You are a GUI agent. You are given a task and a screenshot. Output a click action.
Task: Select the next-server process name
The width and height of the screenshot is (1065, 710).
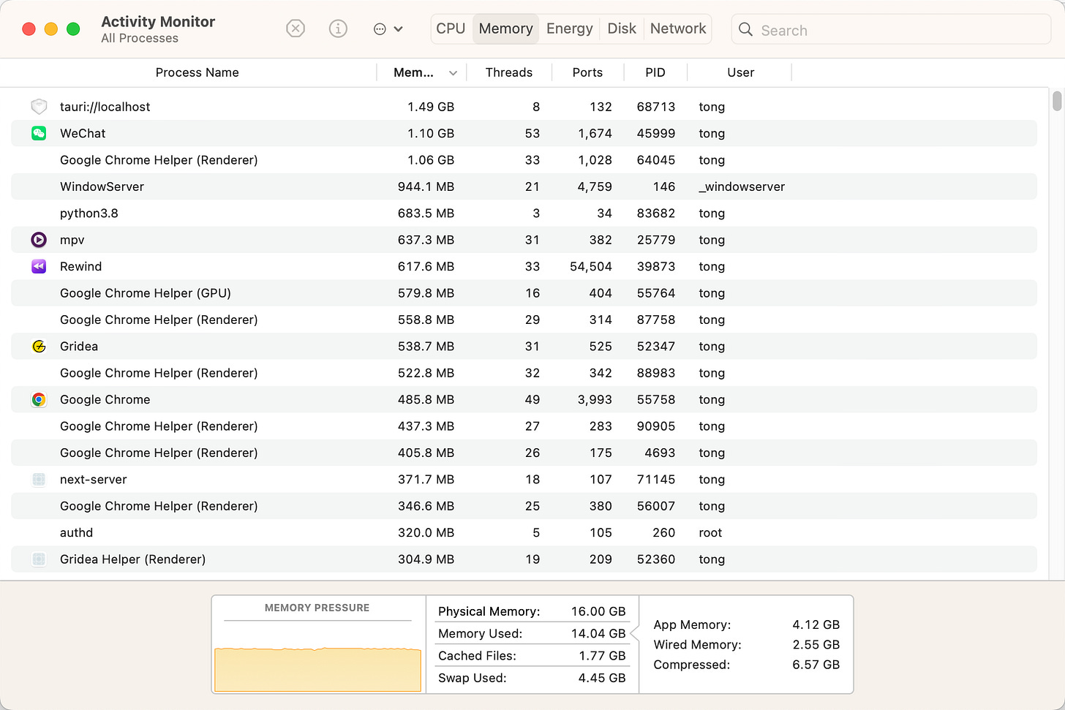93,480
